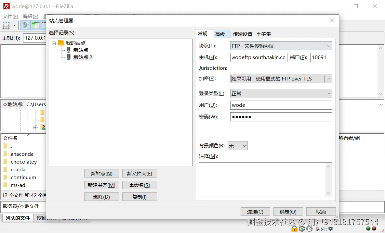Viewport: 385px width, 233px height.
Task: Open the 编辑(E) menu
Action: pyautogui.click(x=31, y=17)
